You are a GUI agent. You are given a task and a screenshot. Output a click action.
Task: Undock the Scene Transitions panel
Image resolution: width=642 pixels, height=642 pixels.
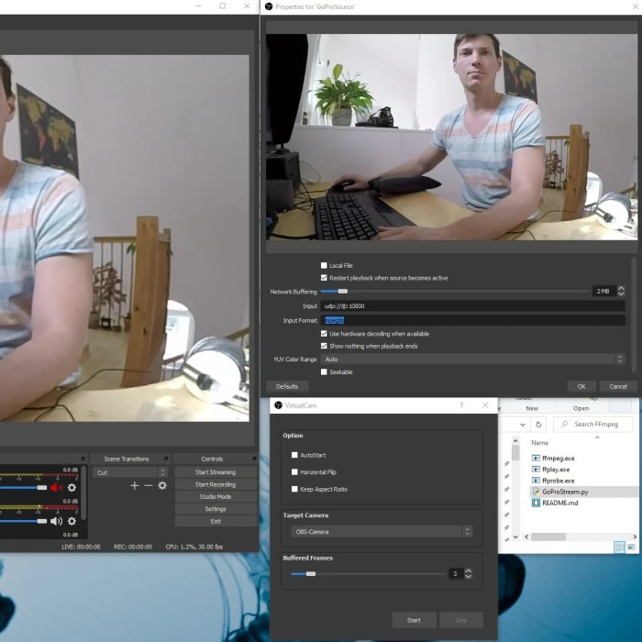[x=166, y=459]
